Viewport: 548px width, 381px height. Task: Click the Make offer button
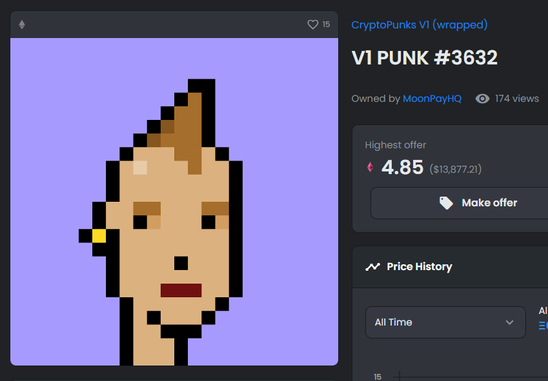459,203
